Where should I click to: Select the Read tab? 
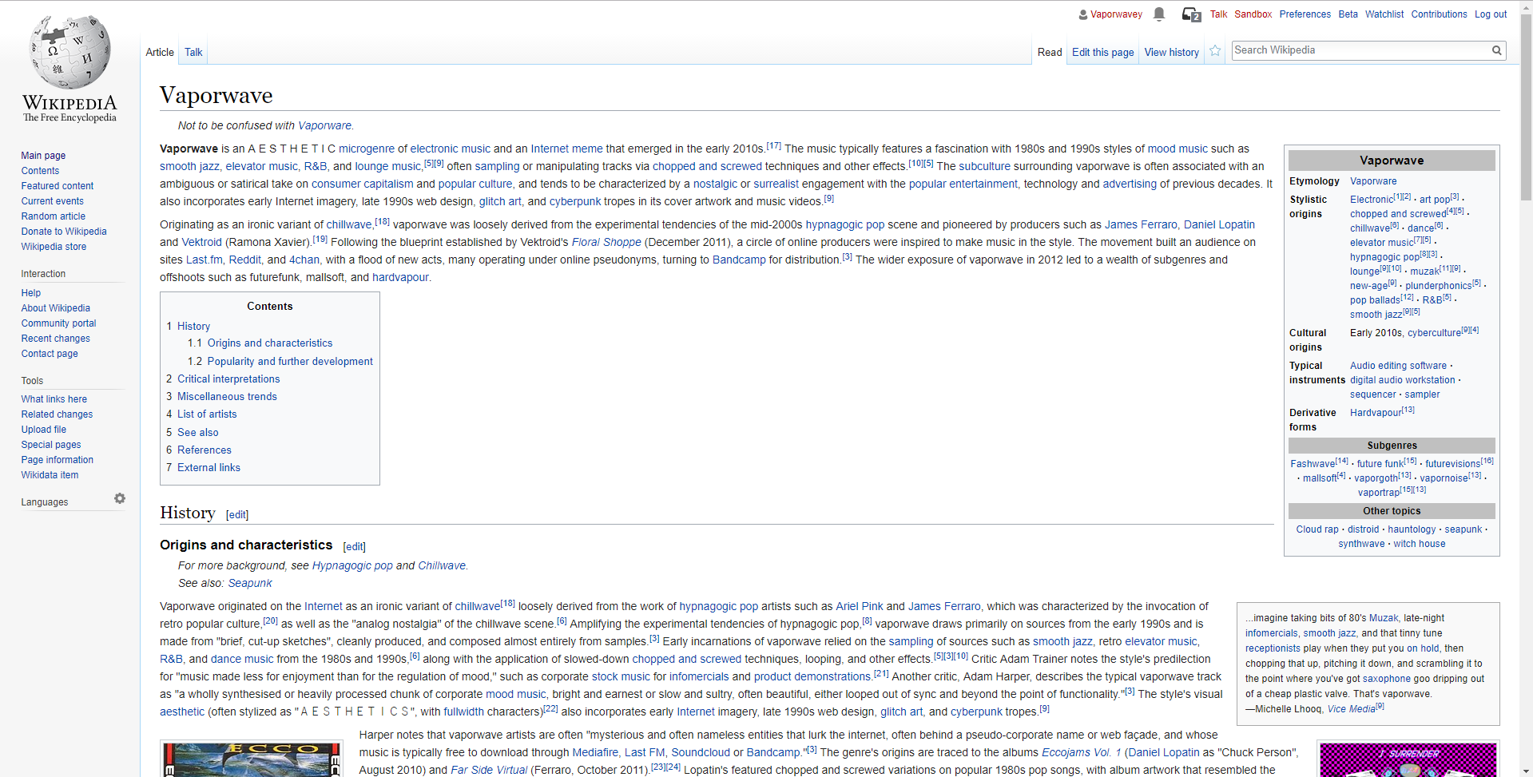1050,52
